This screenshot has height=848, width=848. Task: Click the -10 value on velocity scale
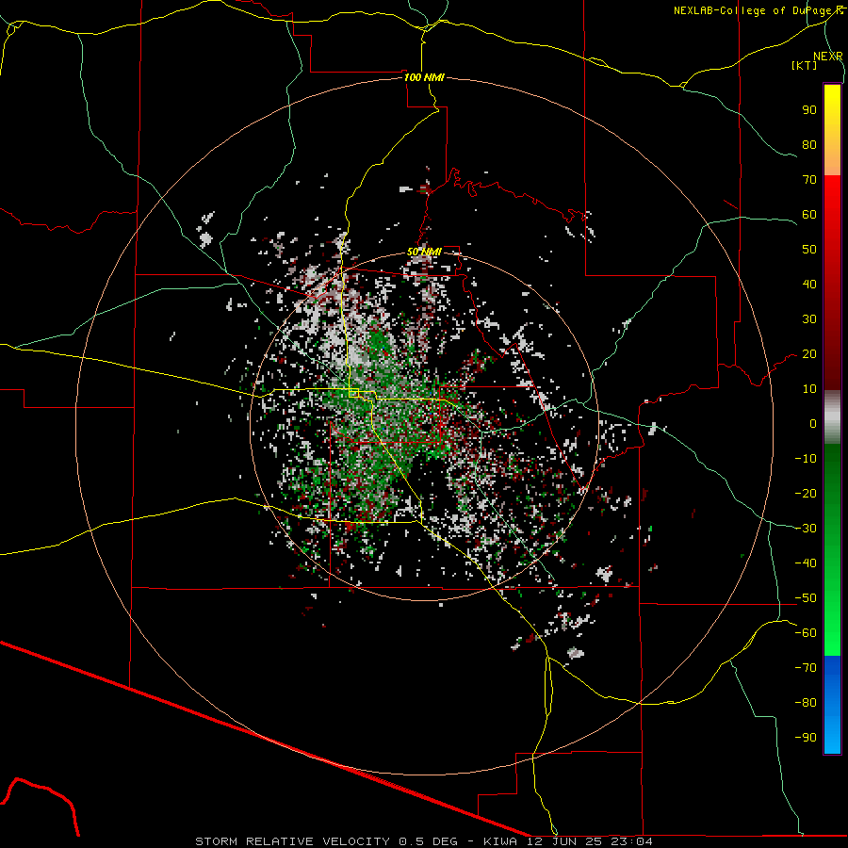tap(806, 459)
